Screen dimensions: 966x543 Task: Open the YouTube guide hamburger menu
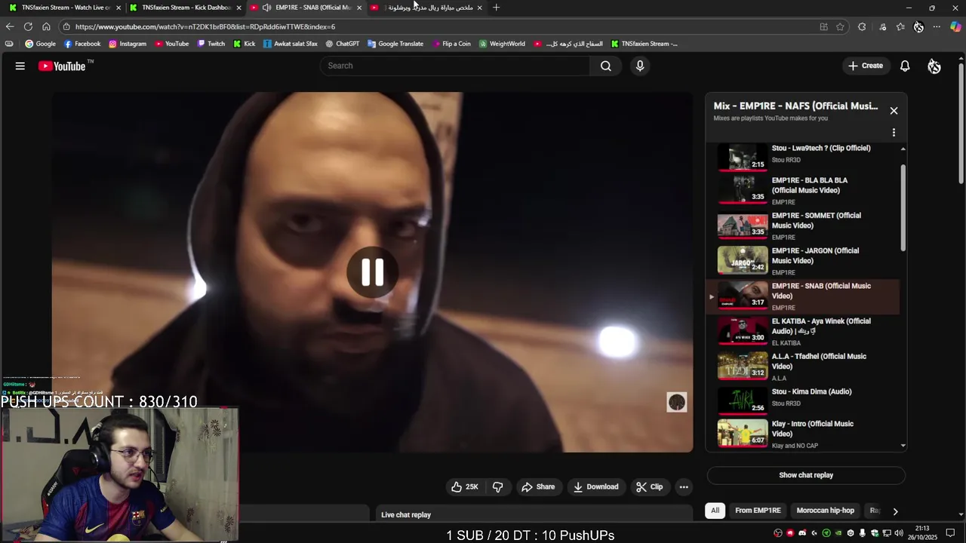tap(20, 66)
